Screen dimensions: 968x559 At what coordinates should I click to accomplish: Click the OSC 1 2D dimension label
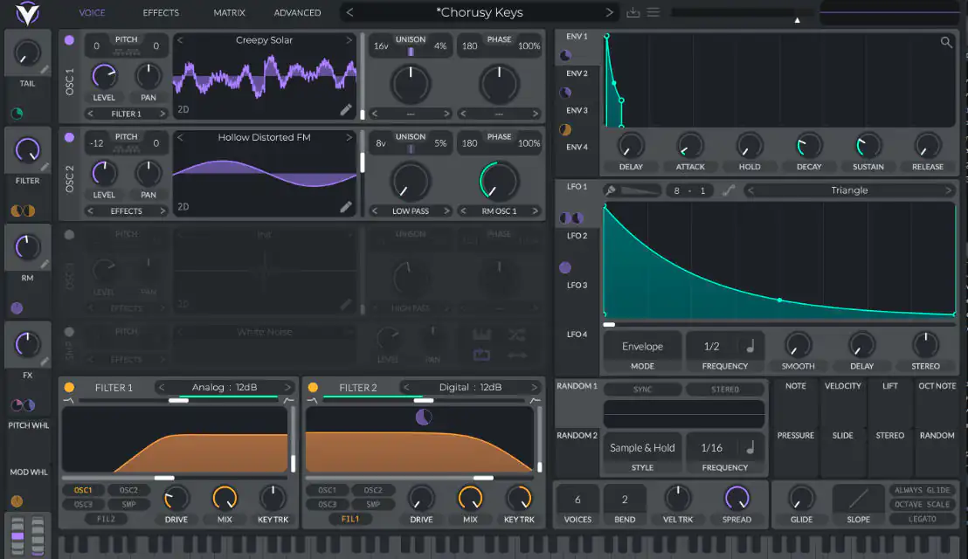[x=183, y=110]
